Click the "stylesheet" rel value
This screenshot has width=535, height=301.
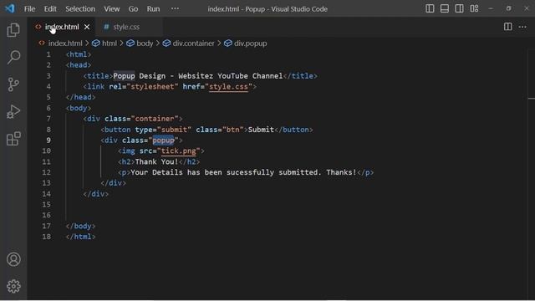click(x=152, y=87)
